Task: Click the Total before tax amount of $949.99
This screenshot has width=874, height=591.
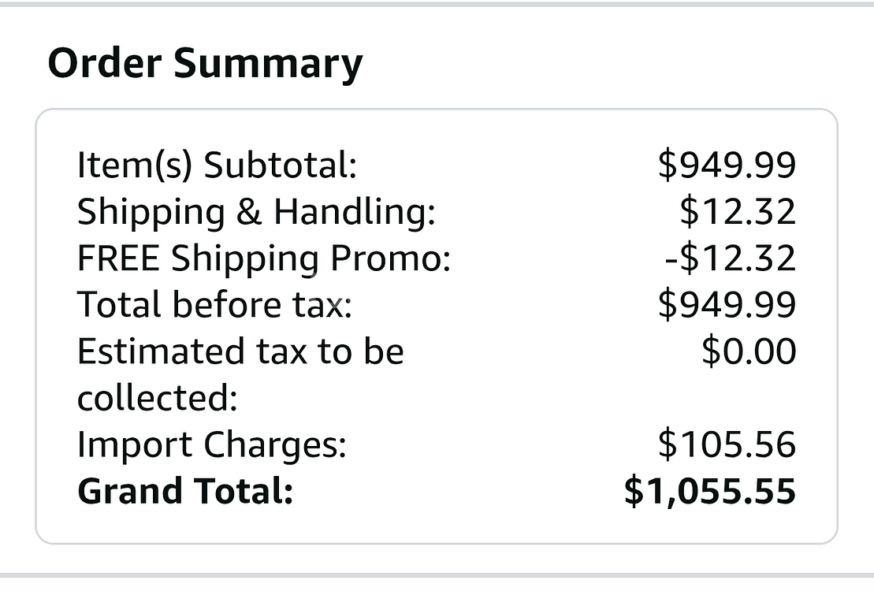Action: [727, 305]
